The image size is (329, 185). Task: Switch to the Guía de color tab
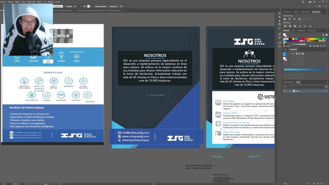pyautogui.click(x=312, y=31)
